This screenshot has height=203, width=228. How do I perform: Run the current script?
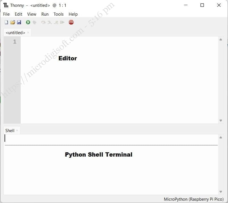(x=28, y=22)
